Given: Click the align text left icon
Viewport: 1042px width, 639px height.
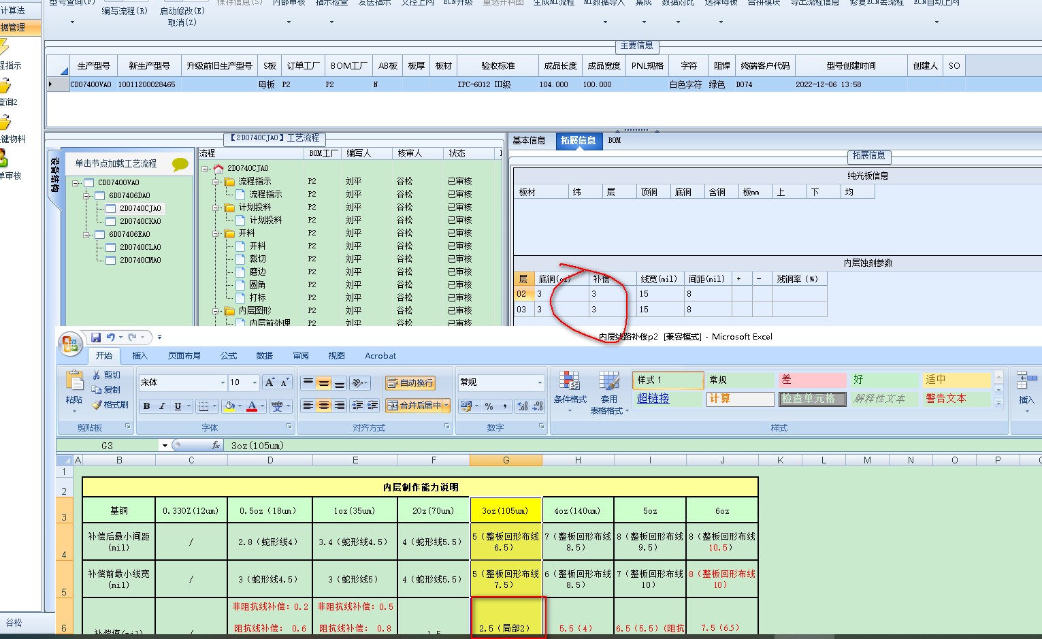Looking at the screenshot, I should (308, 406).
